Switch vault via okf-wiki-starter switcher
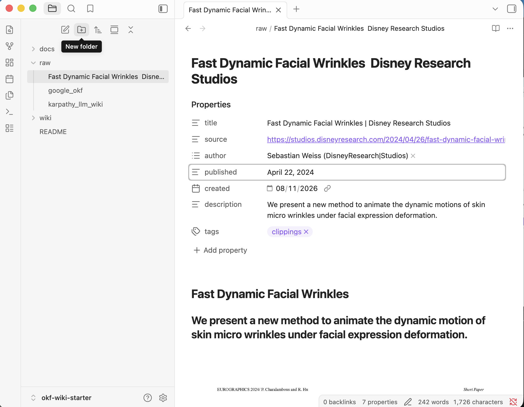This screenshot has height=407, width=524. (62, 398)
